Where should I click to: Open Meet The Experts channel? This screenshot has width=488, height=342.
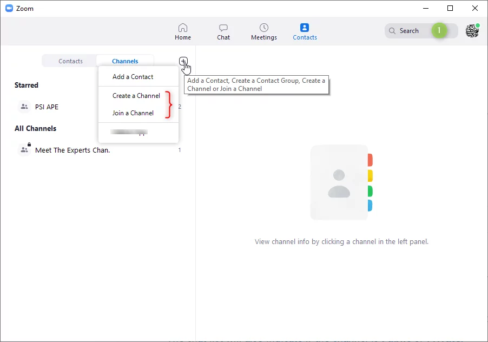coord(72,150)
